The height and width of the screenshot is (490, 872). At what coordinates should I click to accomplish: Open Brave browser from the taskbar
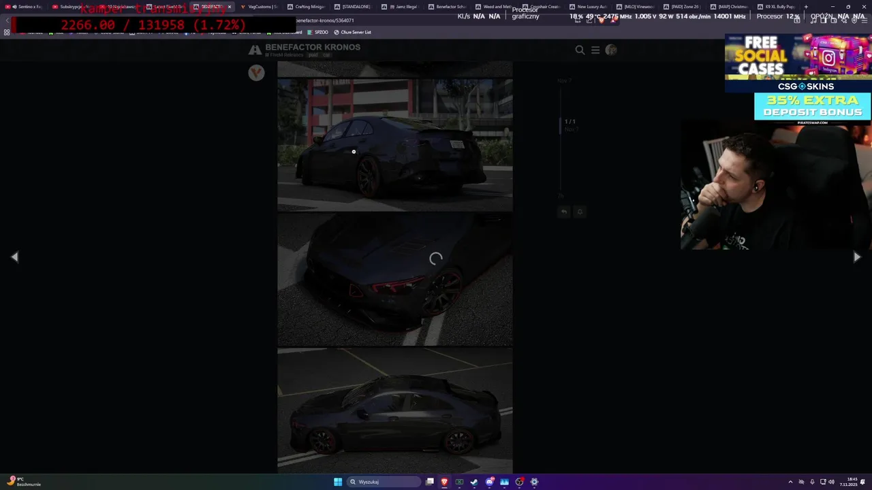pyautogui.click(x=445, y=482)
